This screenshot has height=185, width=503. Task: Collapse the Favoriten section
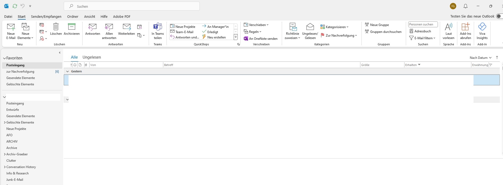point(4,58)
